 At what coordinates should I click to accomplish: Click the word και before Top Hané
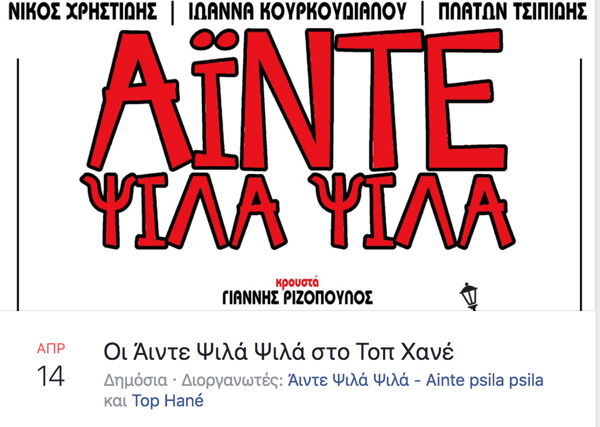tap(115, 402)
